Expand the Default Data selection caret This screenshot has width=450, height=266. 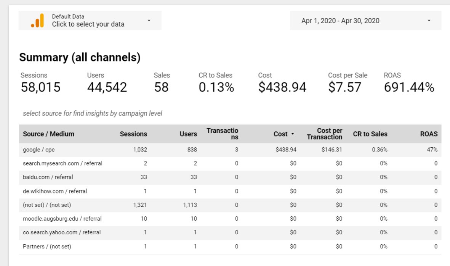coord(149,21)
